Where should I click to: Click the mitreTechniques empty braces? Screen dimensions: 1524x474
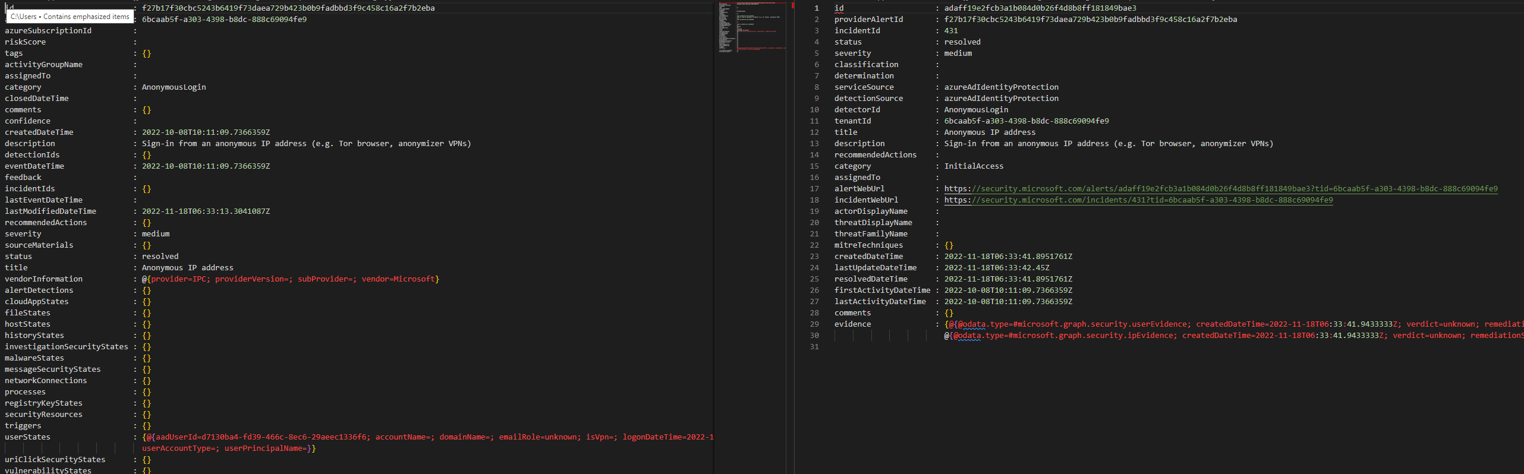coord(948,245)
